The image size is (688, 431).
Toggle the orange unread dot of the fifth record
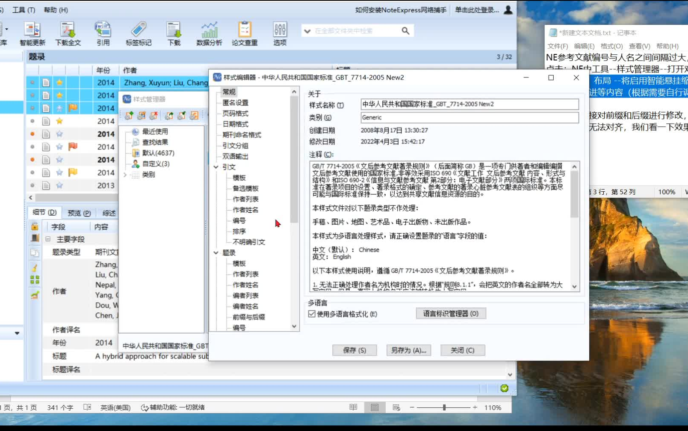32,134
